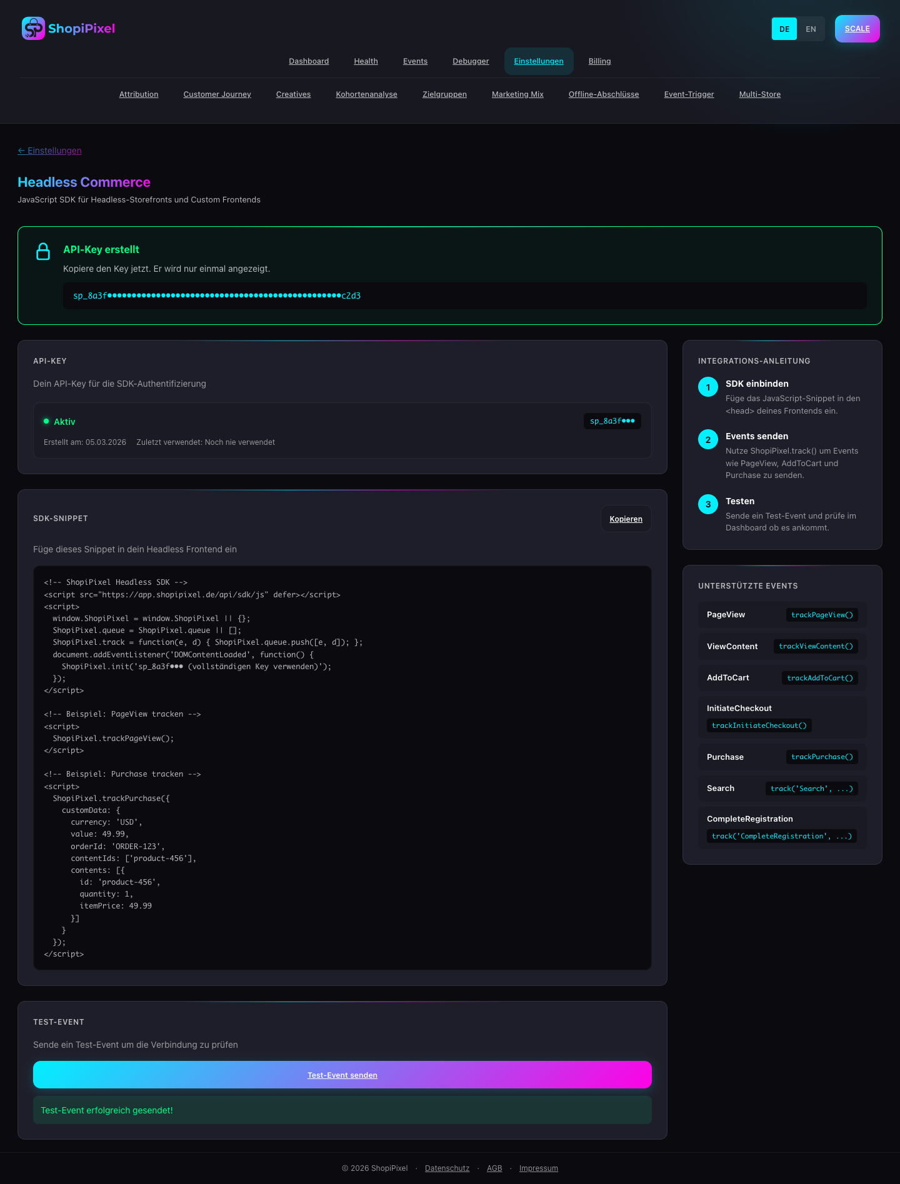Click the Headless Commerce page title
Screen dimensions: 900x1184
[84, 182]
